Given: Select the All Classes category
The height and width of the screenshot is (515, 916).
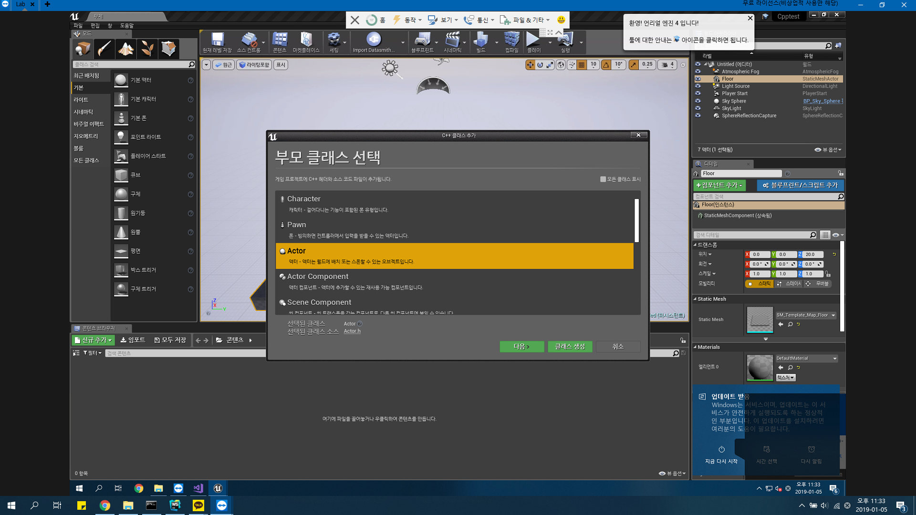Looking at the screenshot, I should pos(86,161).
